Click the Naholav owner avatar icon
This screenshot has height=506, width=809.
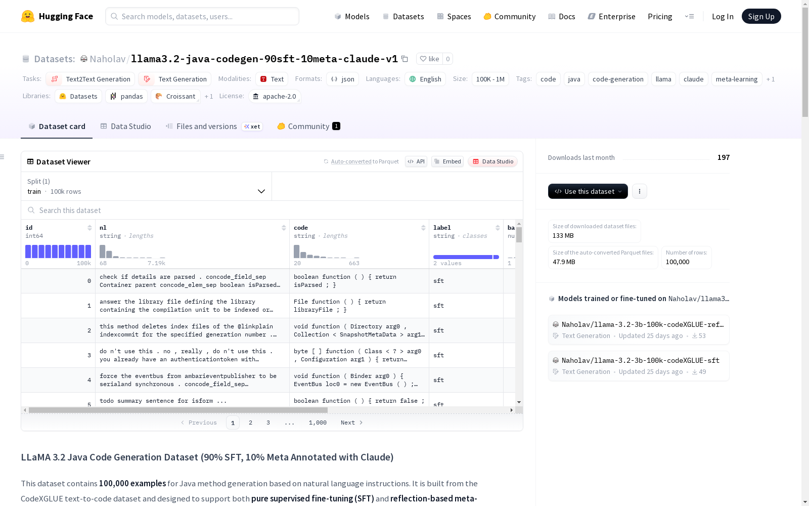coord(84,59)
